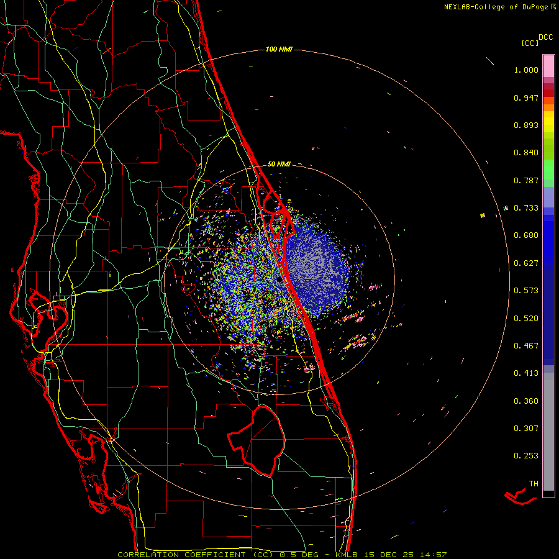Click the 0.680 legend value
559x559 pixels.
pyautogui.click(x=526, y=235)
